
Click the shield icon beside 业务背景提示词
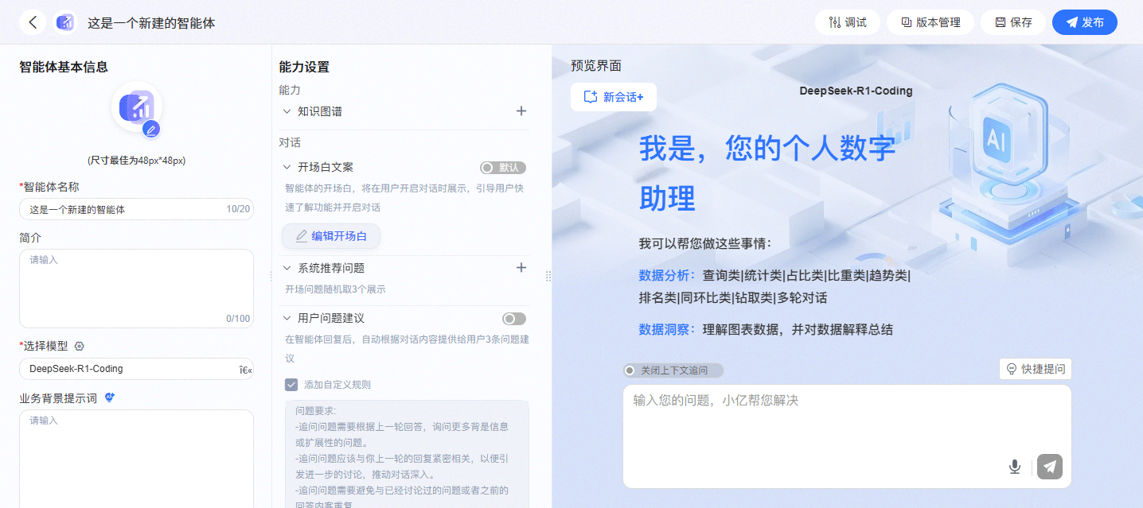[111, 397]
